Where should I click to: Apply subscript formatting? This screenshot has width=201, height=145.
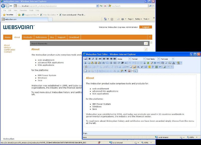pyautogui.click(x=138, y=67)
